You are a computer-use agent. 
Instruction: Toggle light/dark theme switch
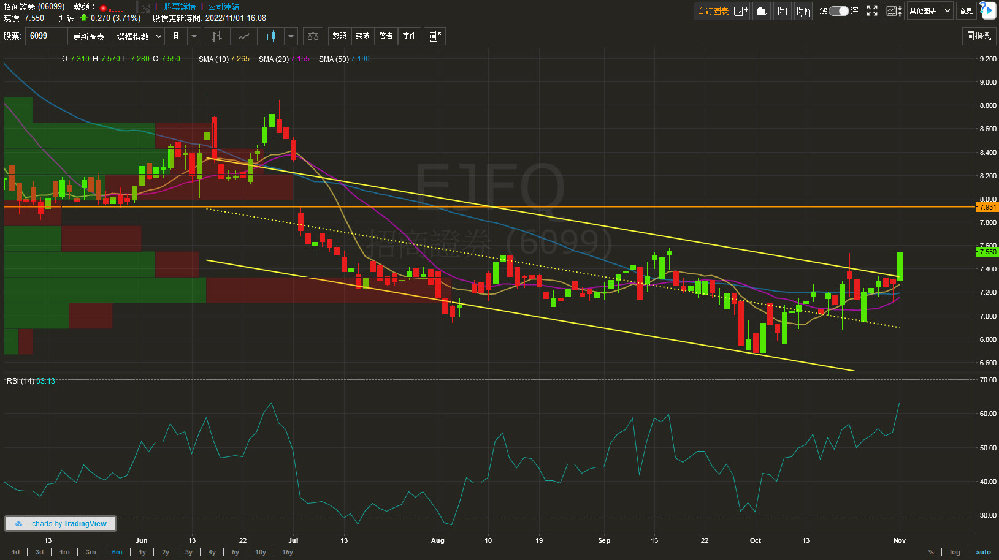click(839, 11)
